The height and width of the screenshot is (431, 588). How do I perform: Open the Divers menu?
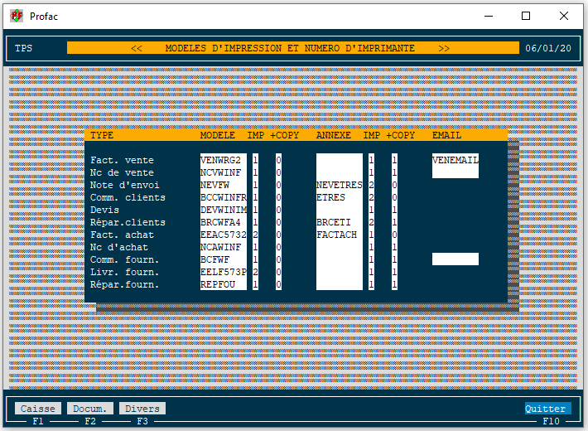[x=142, y=409]
